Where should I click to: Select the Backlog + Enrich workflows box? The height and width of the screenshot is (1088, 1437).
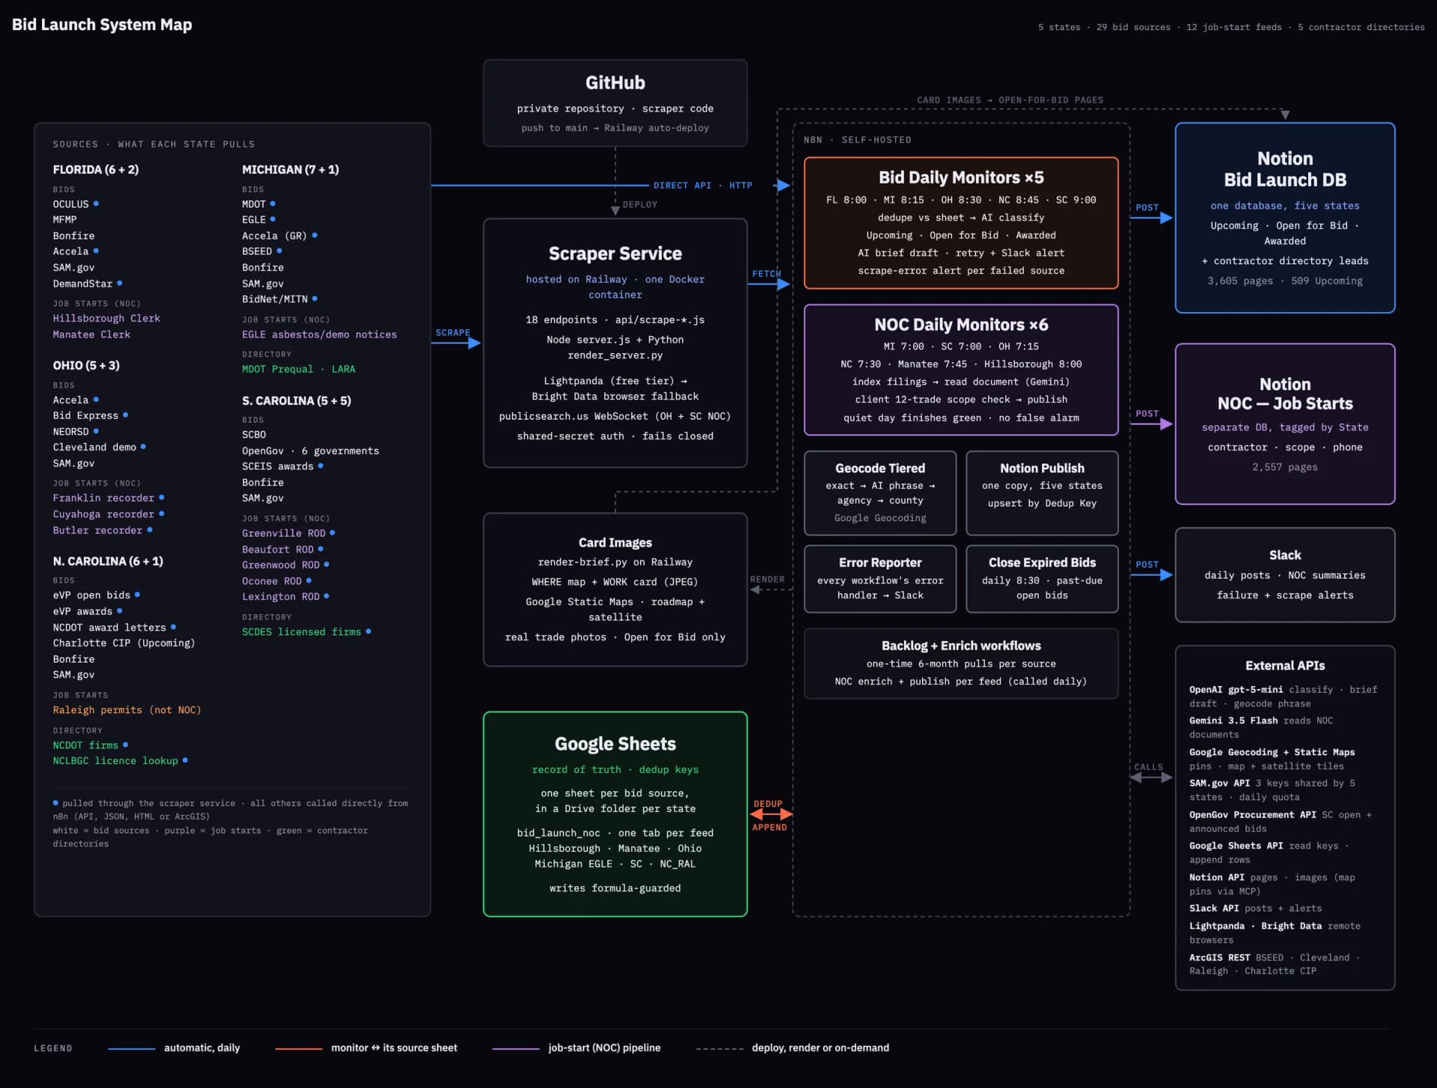pos(961,664)
